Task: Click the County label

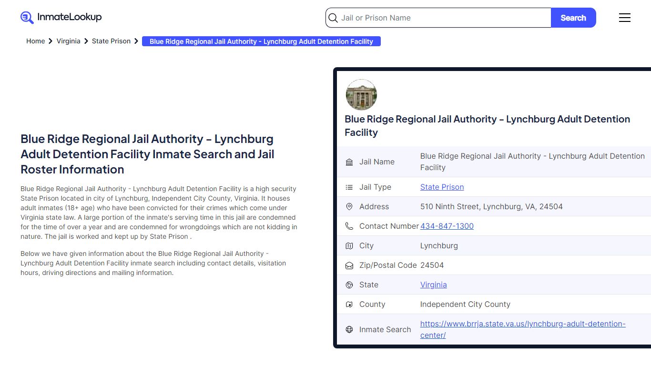Action: point(372,305)
